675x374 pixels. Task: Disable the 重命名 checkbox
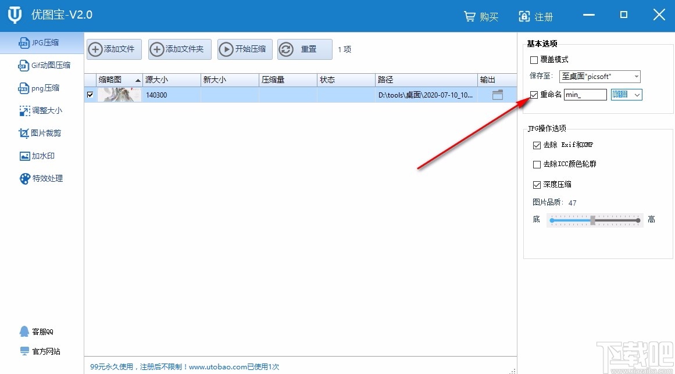point(535,95)
